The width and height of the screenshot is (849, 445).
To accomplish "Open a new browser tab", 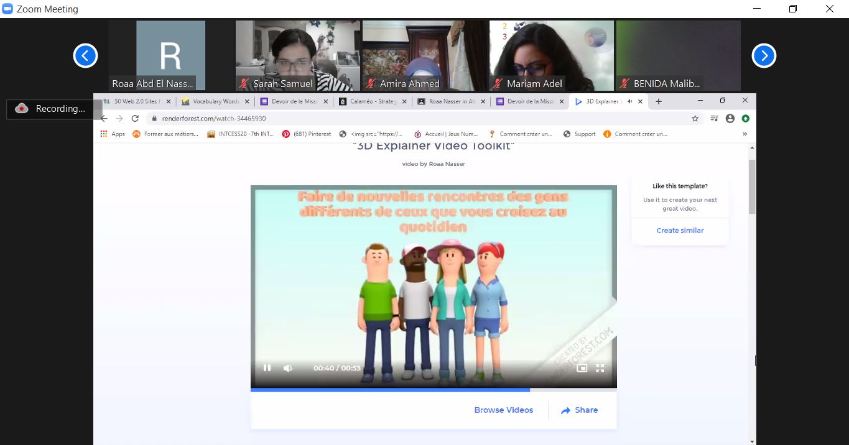I will pyautogui.click(x=659, y=101).
